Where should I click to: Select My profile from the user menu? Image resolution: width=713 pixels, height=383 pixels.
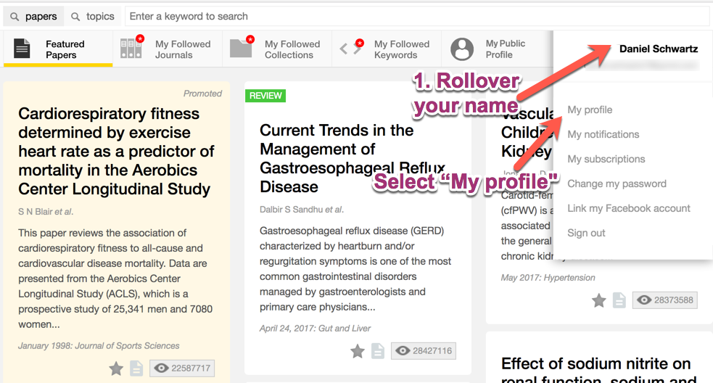click(590, 110)
